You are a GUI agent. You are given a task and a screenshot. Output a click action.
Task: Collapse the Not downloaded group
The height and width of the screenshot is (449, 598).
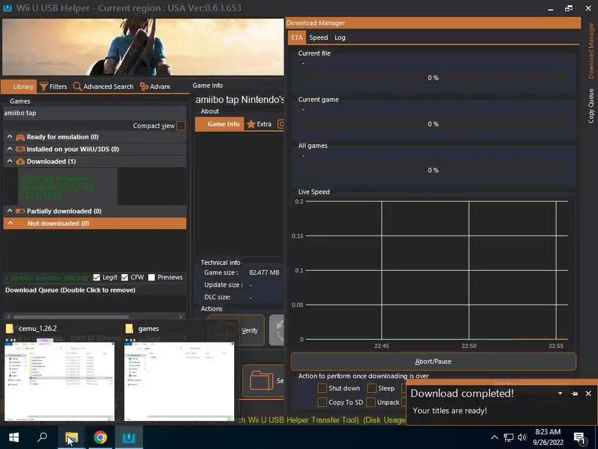point(10,223)
